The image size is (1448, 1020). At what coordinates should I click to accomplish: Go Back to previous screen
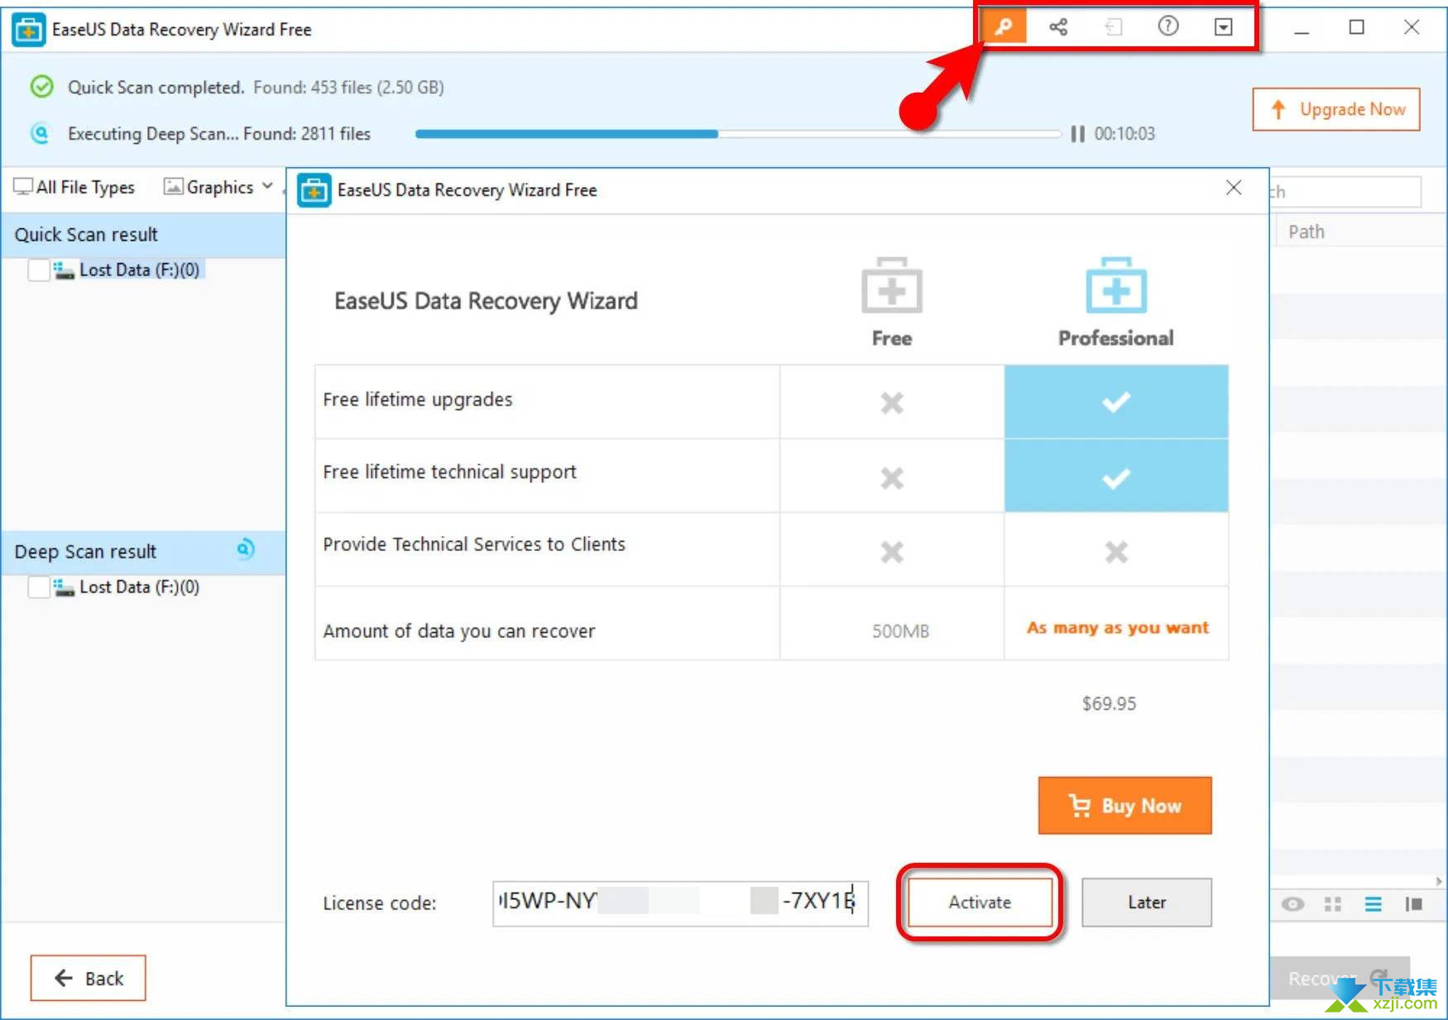(x=89, y=979)
